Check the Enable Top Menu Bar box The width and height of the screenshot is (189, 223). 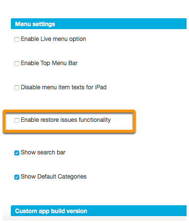pyautogui.click(x=17, y=64)
